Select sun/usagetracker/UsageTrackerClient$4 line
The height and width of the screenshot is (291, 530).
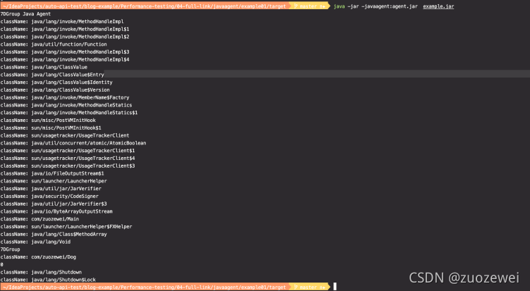68,159
